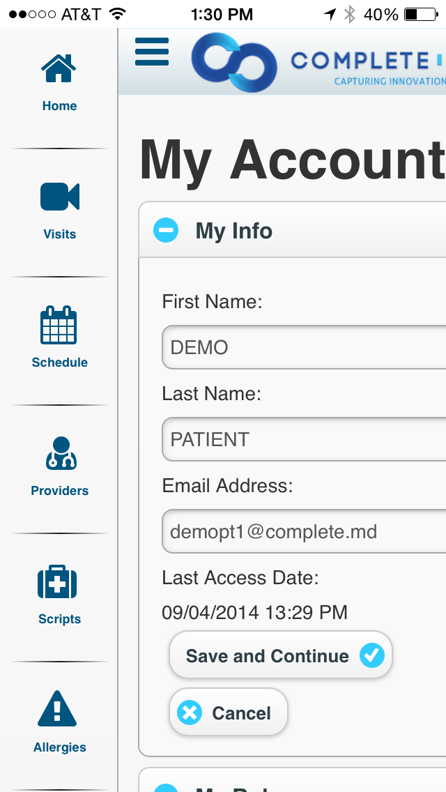Viewport: 446px width, 792px height.
Task: Open the Providers doctor icon
Action: [x=61, y=453]
